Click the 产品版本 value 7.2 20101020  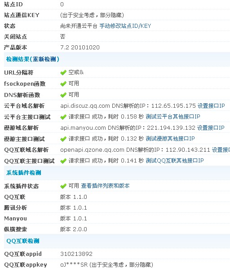point(80,47)
